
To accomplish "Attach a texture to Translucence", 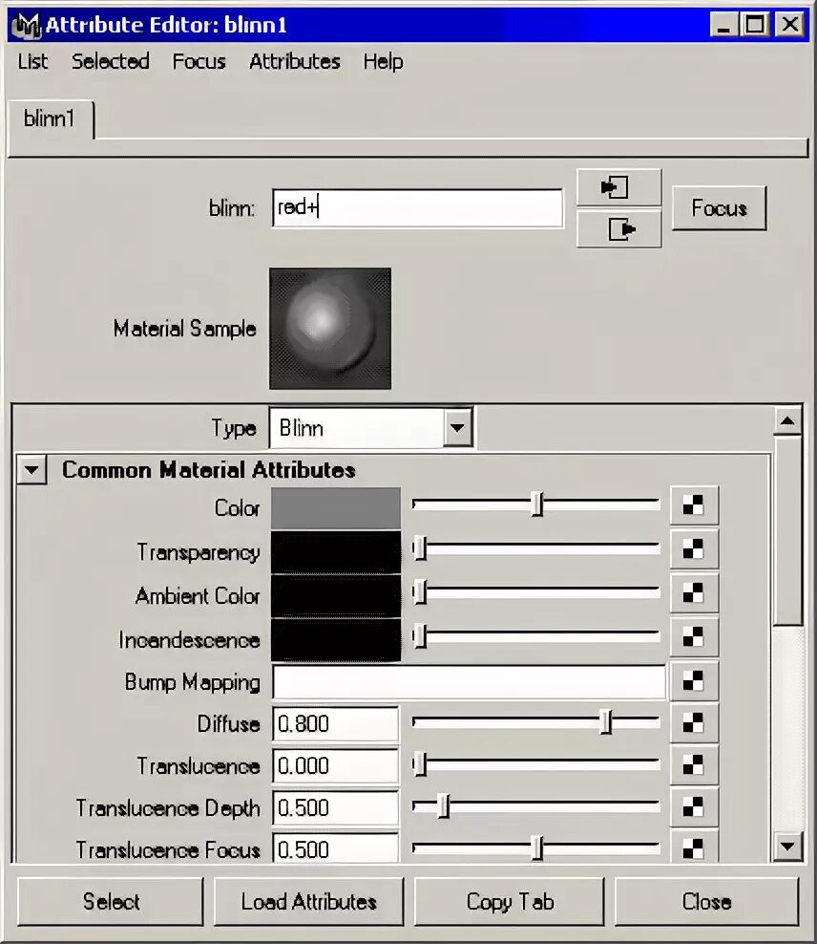I will click(694, 765).
